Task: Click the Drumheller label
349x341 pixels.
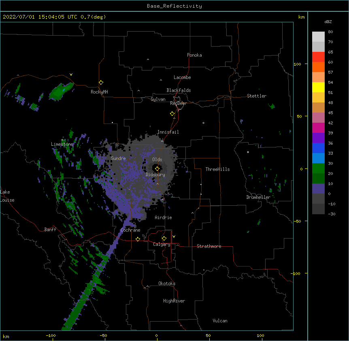Action: tap(258, 197)
